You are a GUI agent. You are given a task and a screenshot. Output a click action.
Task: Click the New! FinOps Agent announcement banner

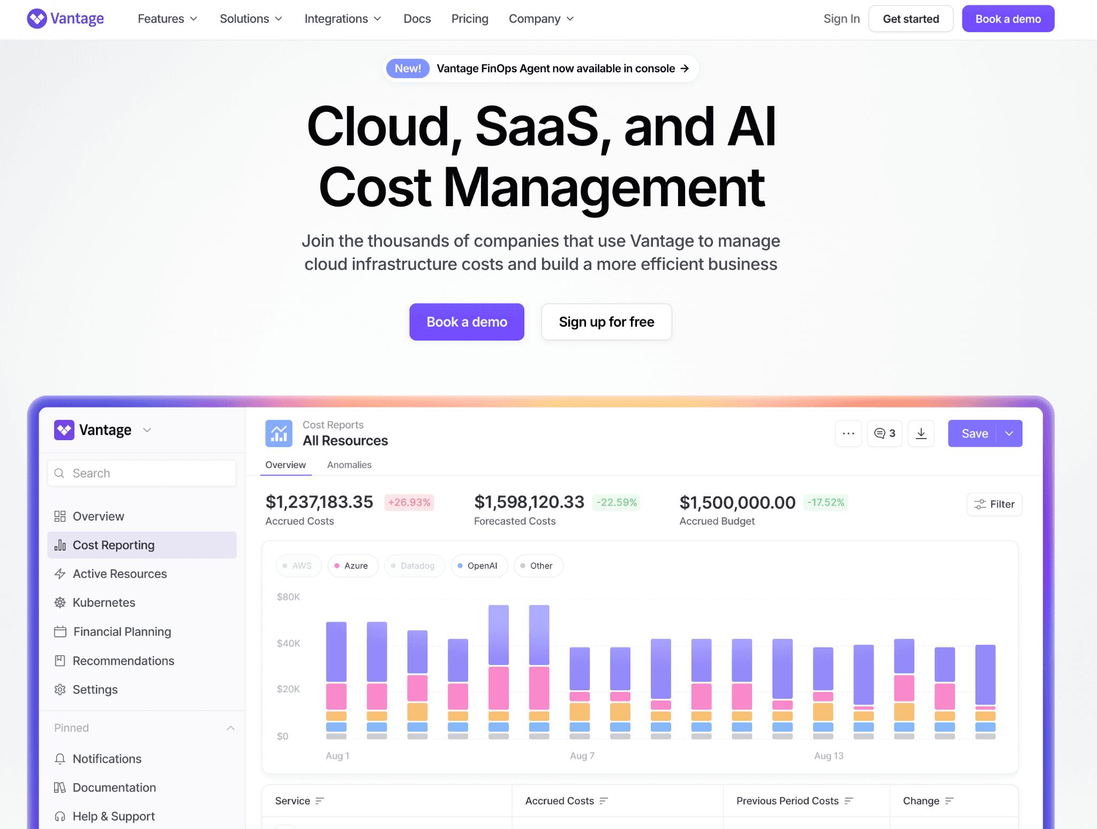pos(541,69)
